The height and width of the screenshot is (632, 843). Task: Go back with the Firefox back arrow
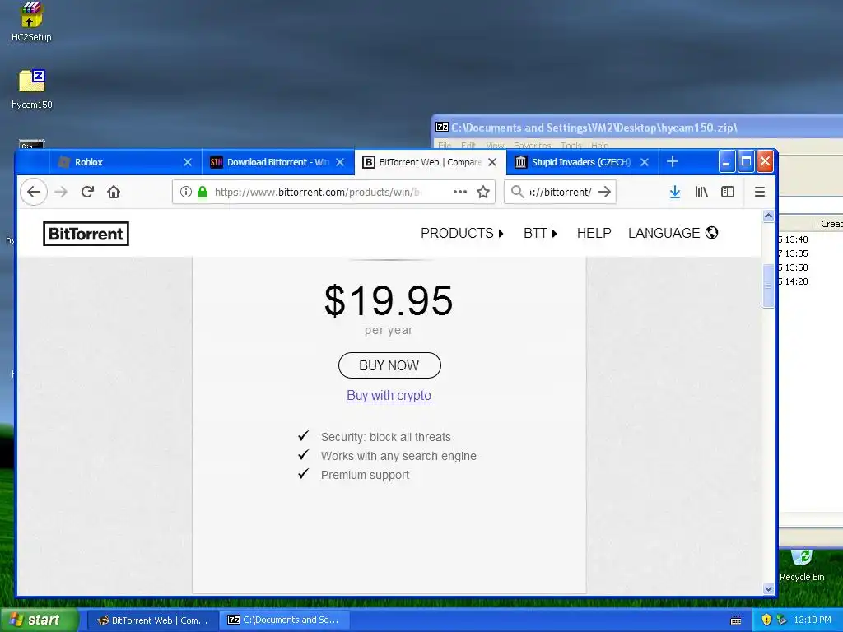click(34, 192)
